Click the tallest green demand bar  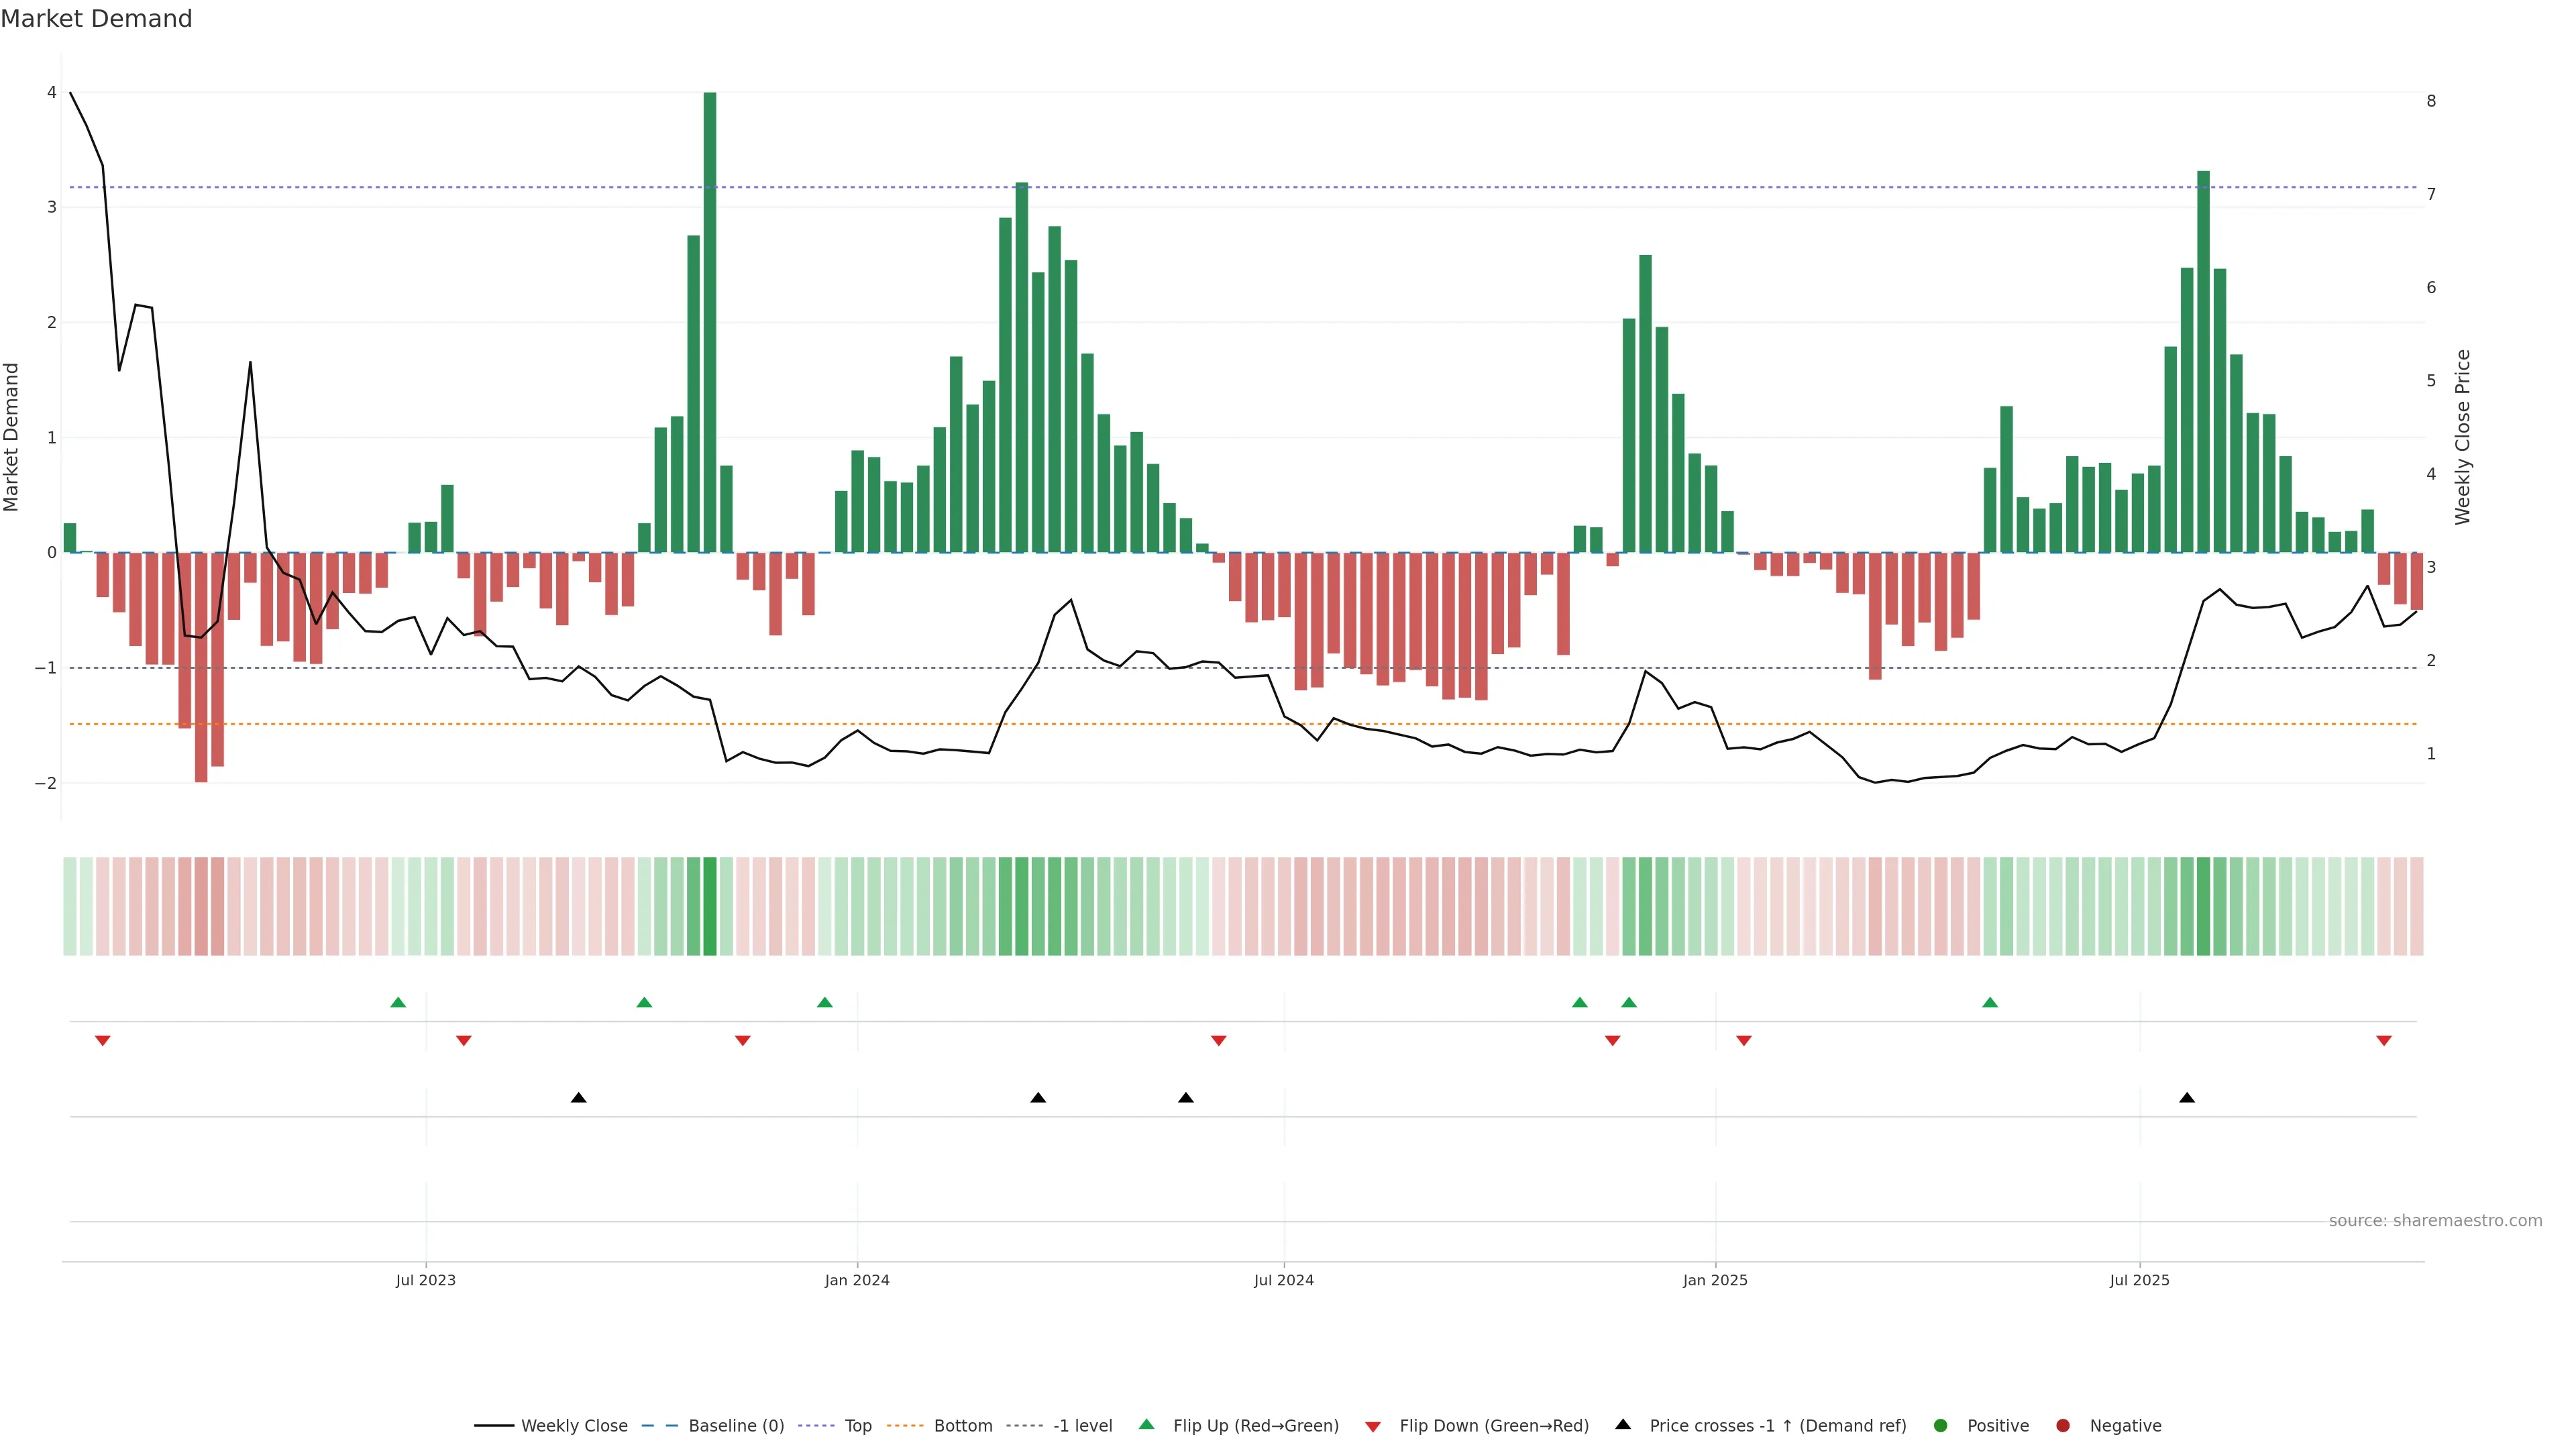pyautogui.click(x=710, y=320)
